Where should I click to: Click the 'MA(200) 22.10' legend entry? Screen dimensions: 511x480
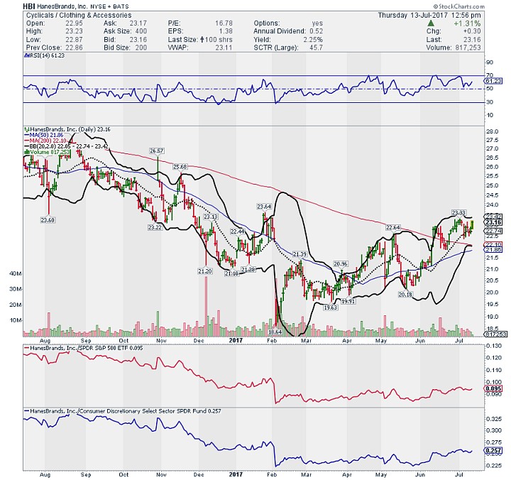click(45, 141)
